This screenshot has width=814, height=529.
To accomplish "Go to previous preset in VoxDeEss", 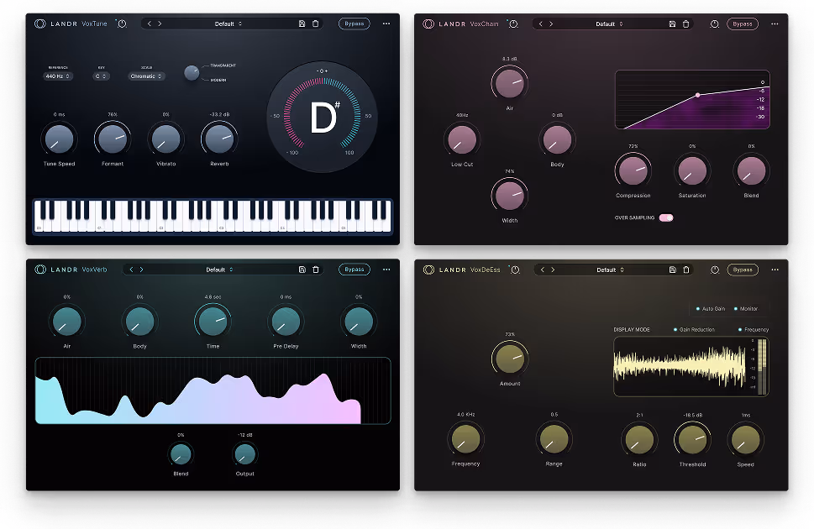I will 542,270.
